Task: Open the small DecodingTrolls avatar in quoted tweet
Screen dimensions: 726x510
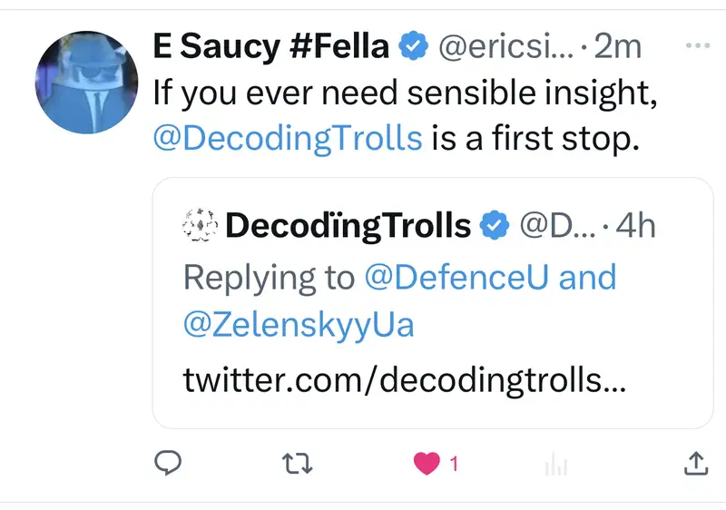Action: [199, 225]
